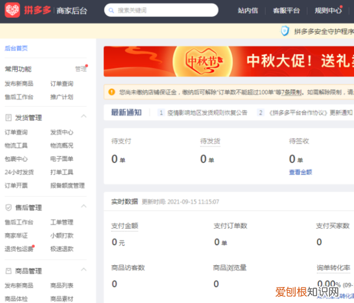Viewport: 354px width, 303px height.
Task: Open notice 《拼多多平台合作协议》更新通知
Action: point(311,113)
